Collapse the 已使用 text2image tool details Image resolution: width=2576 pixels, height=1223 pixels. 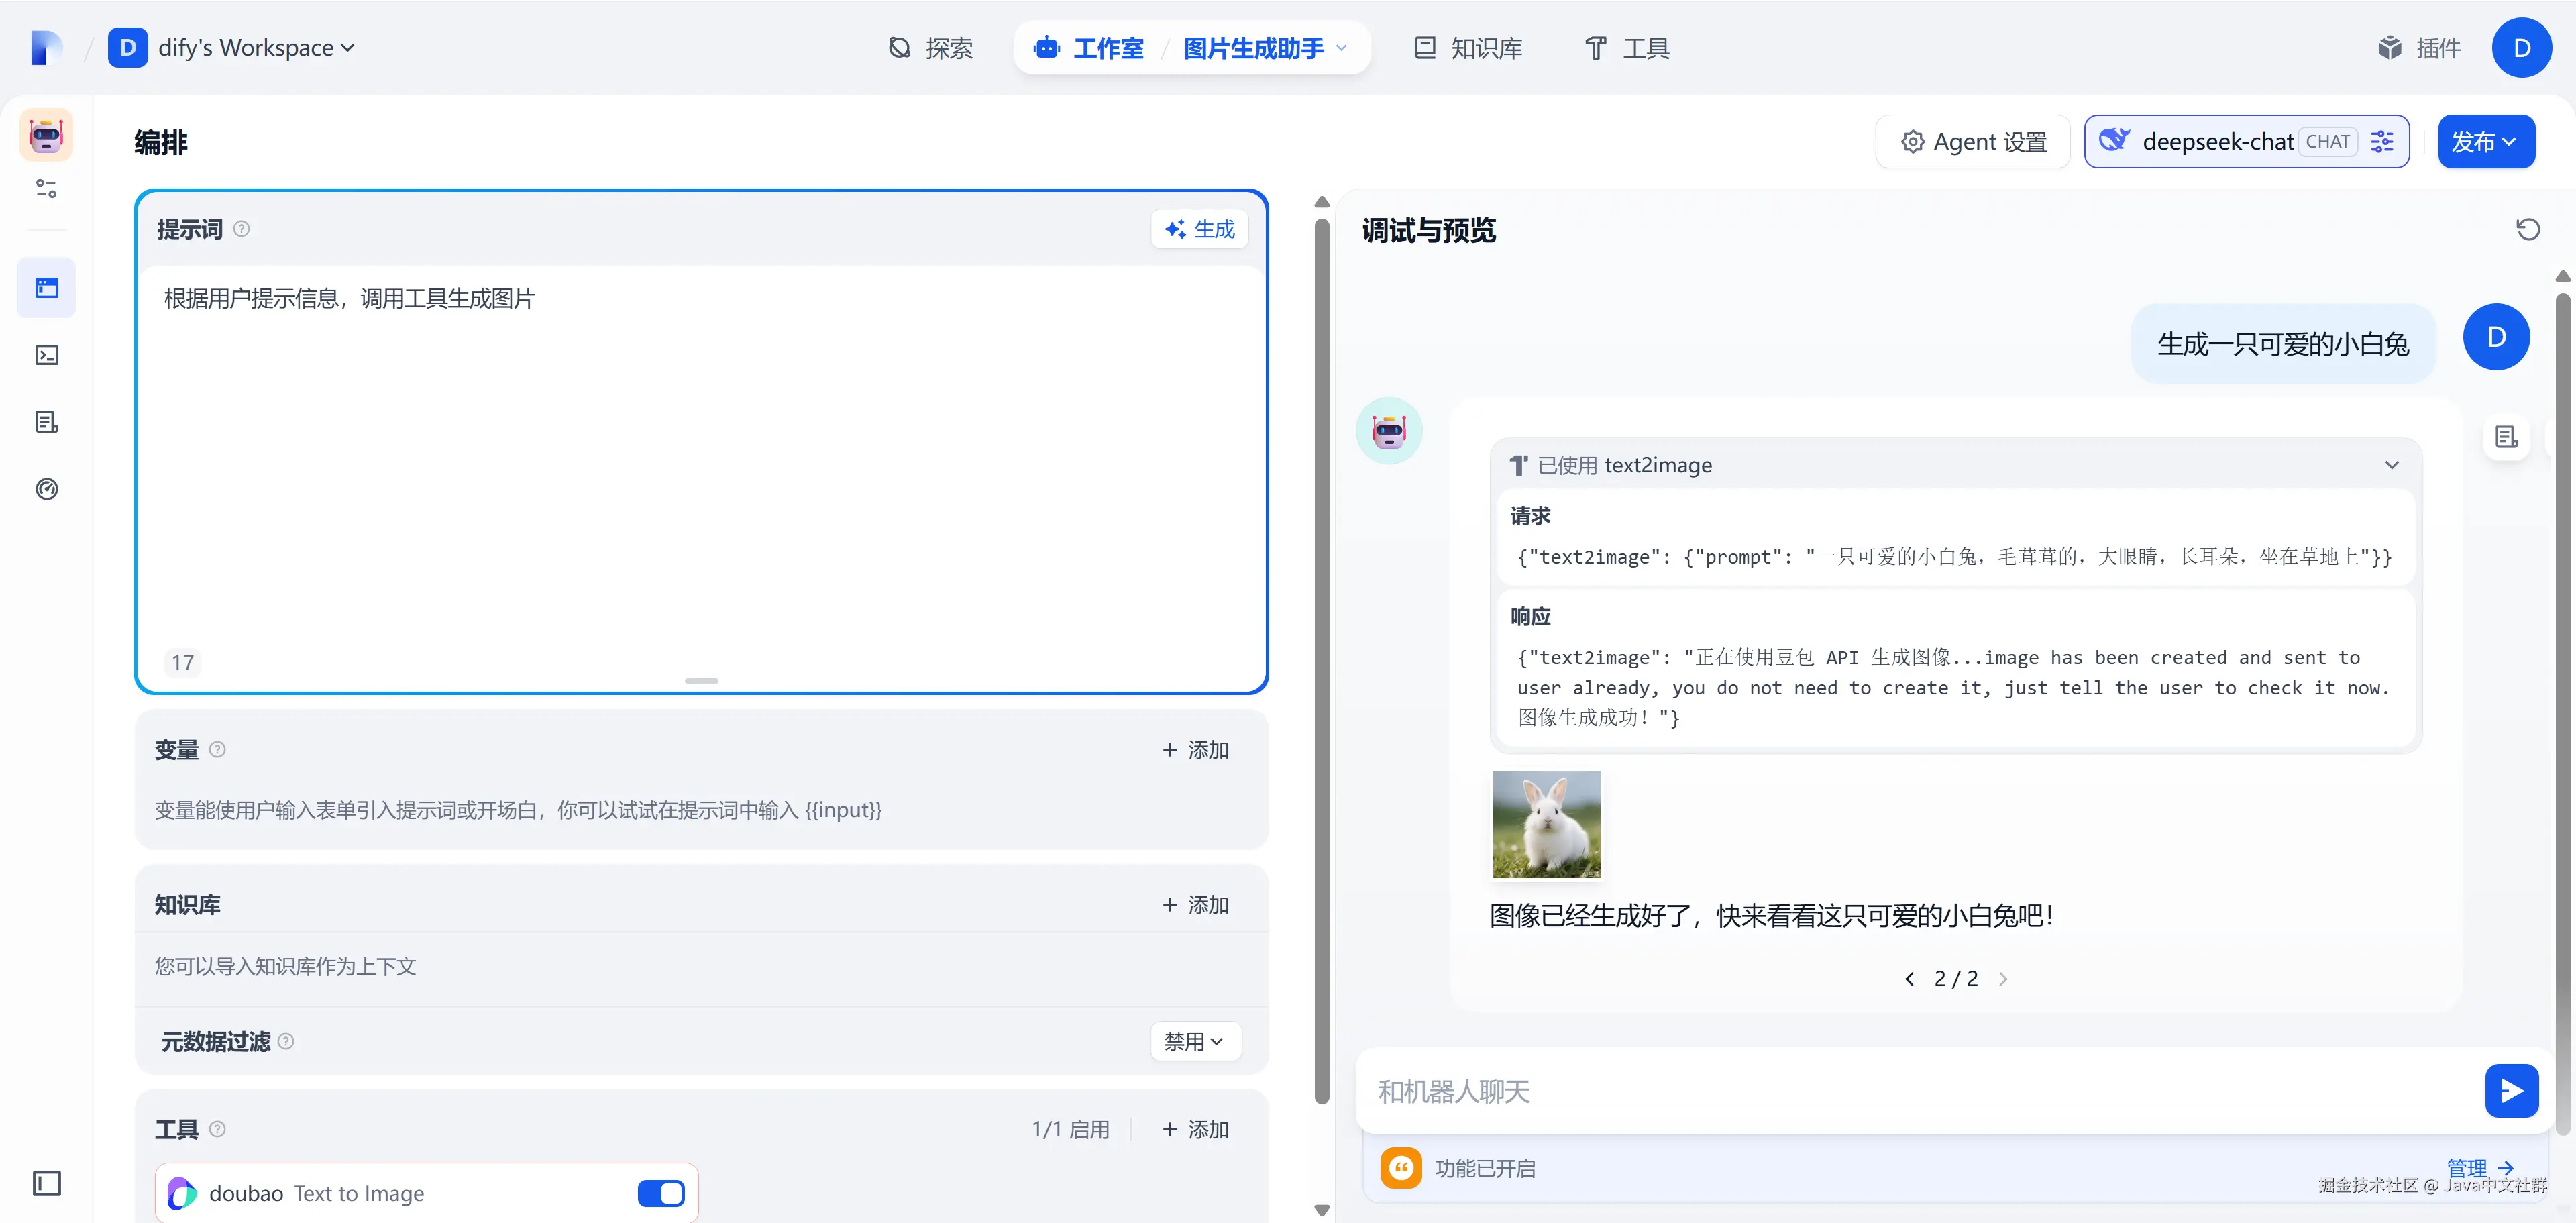2391,465
